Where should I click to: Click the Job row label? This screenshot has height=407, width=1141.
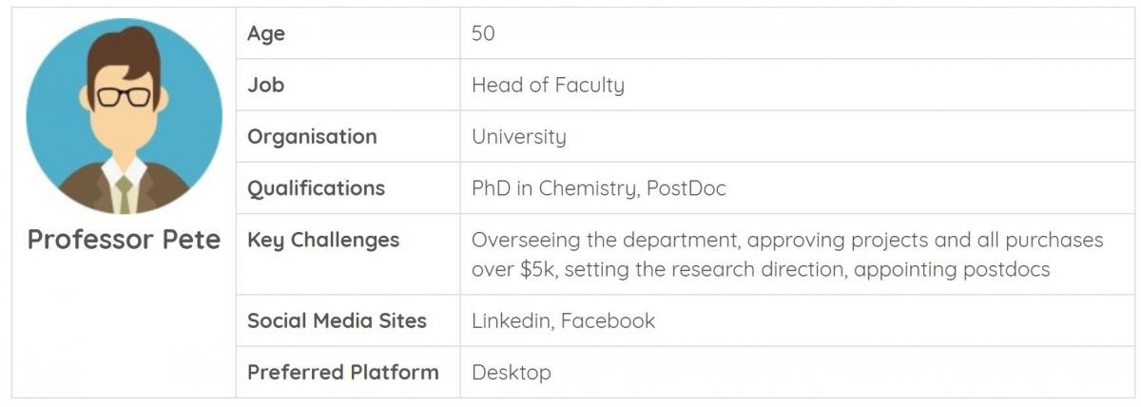click(x=266, y=85)
